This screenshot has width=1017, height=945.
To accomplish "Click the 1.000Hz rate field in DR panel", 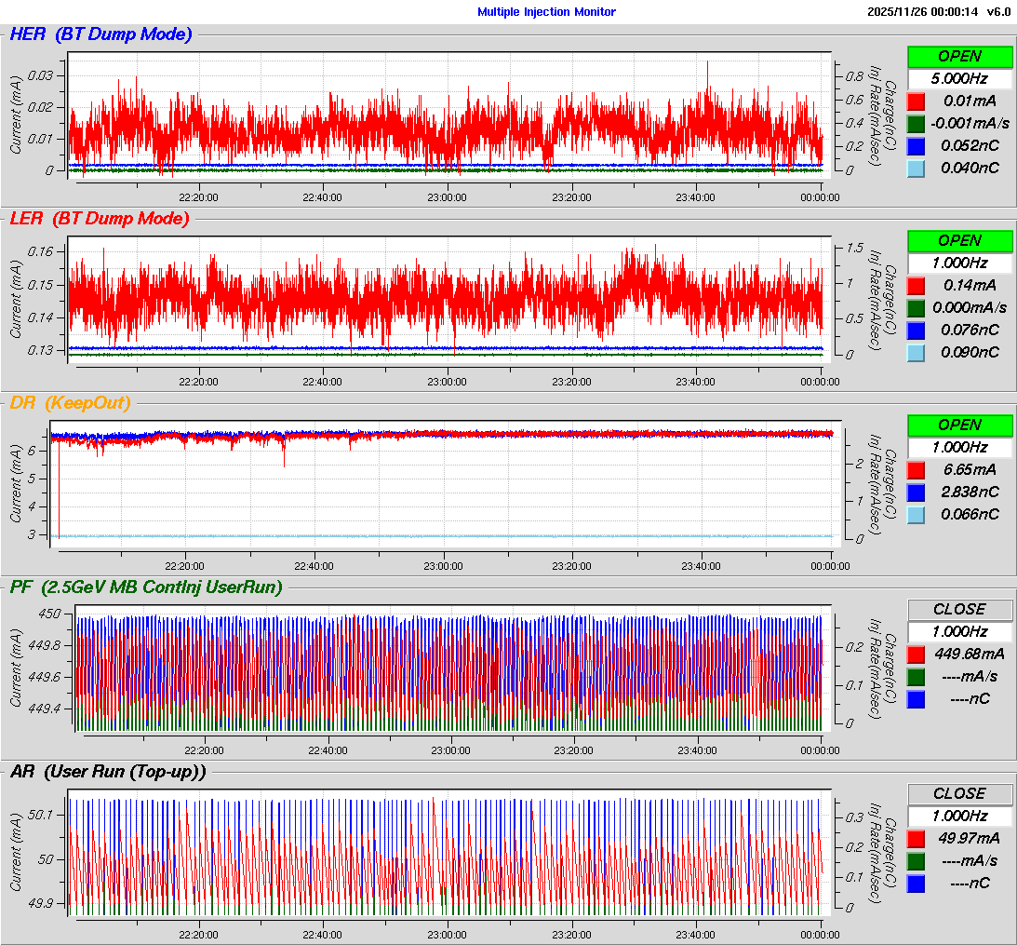I will (x=959, y=448).
